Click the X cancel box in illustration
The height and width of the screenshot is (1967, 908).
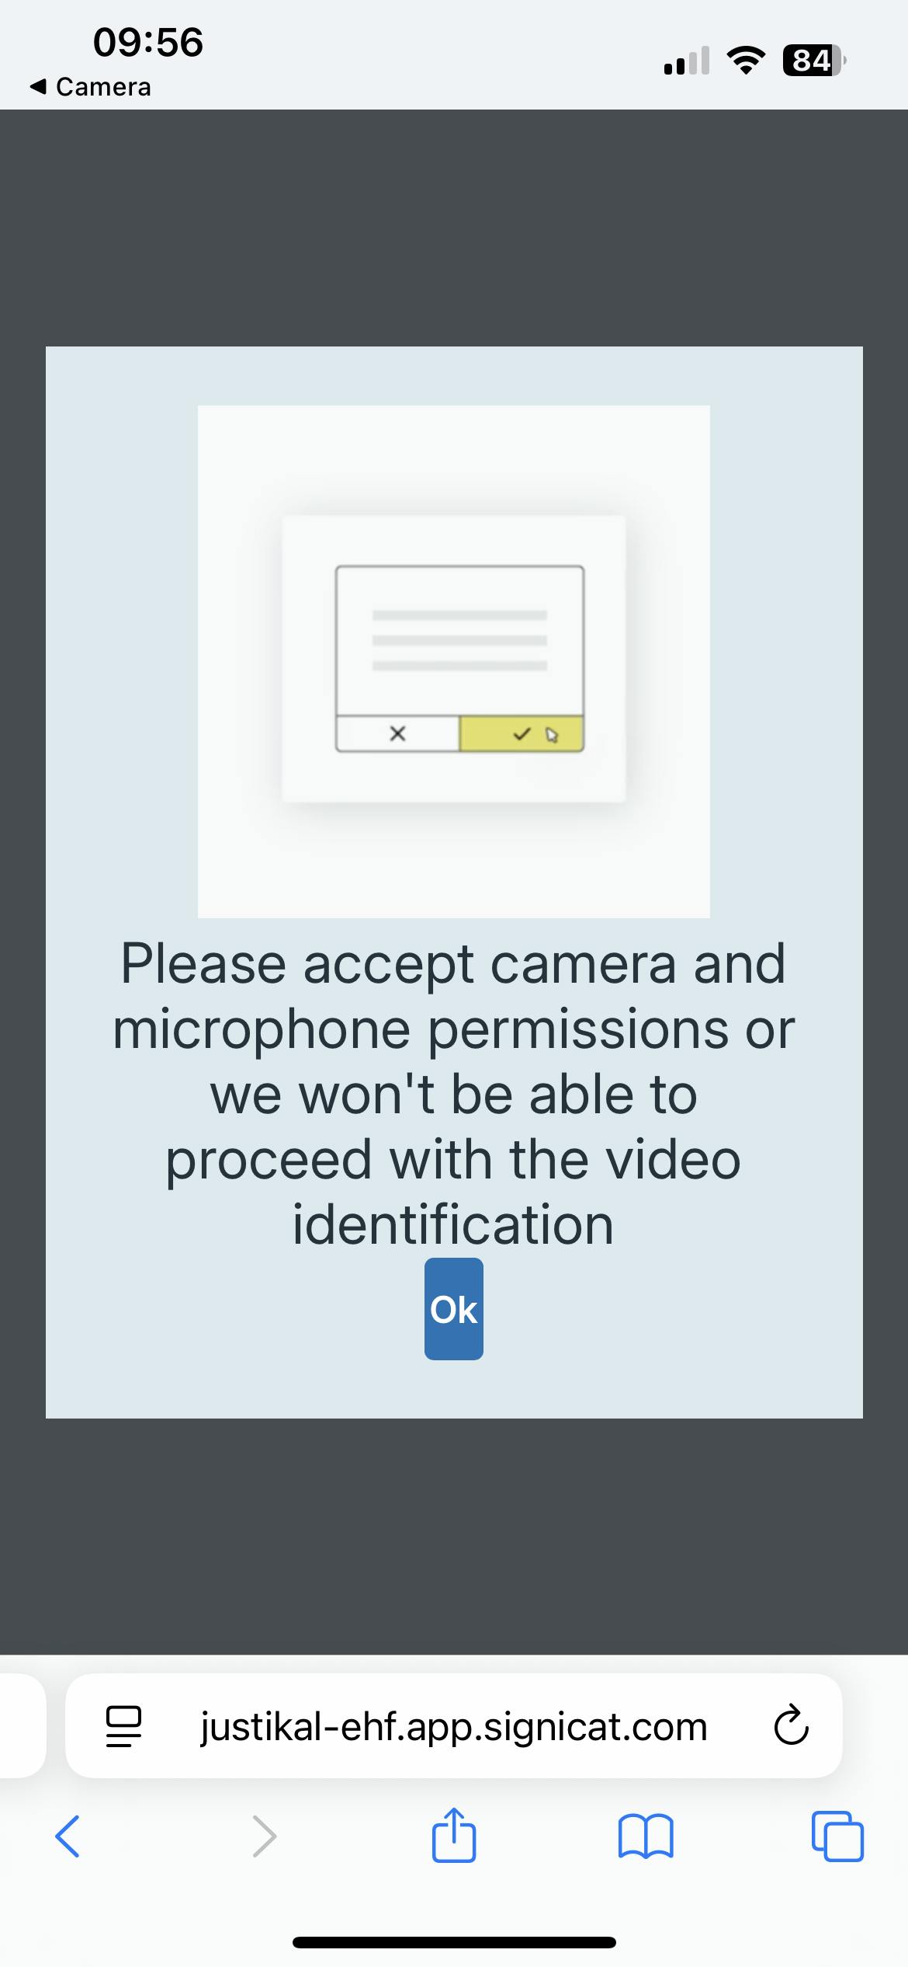click(397, 733)
